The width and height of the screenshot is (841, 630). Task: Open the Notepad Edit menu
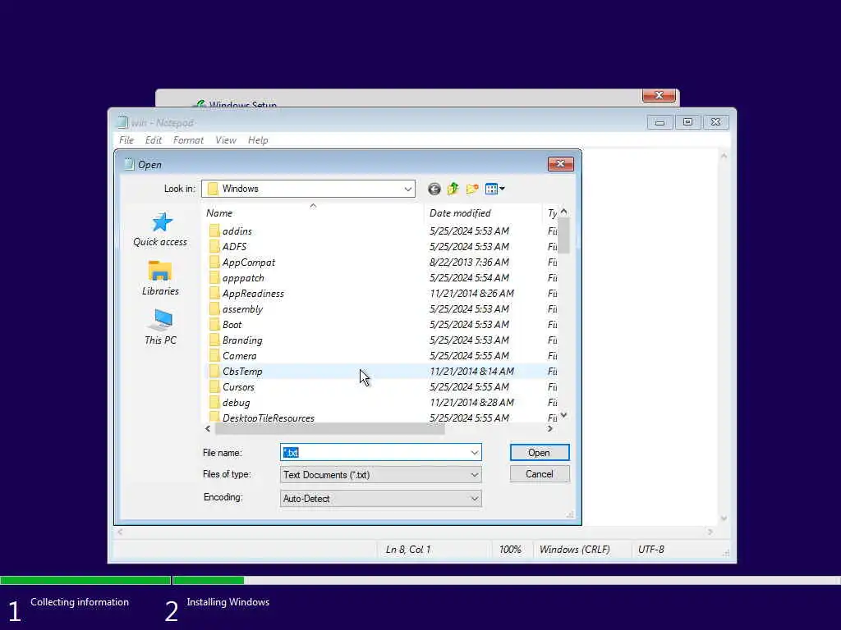pyautogui.click(x=154, y=140)
